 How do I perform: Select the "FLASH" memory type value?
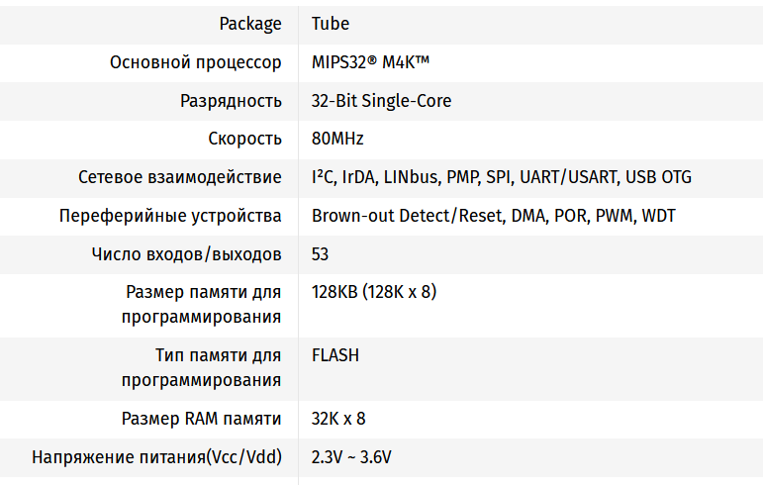coord(335,355)
